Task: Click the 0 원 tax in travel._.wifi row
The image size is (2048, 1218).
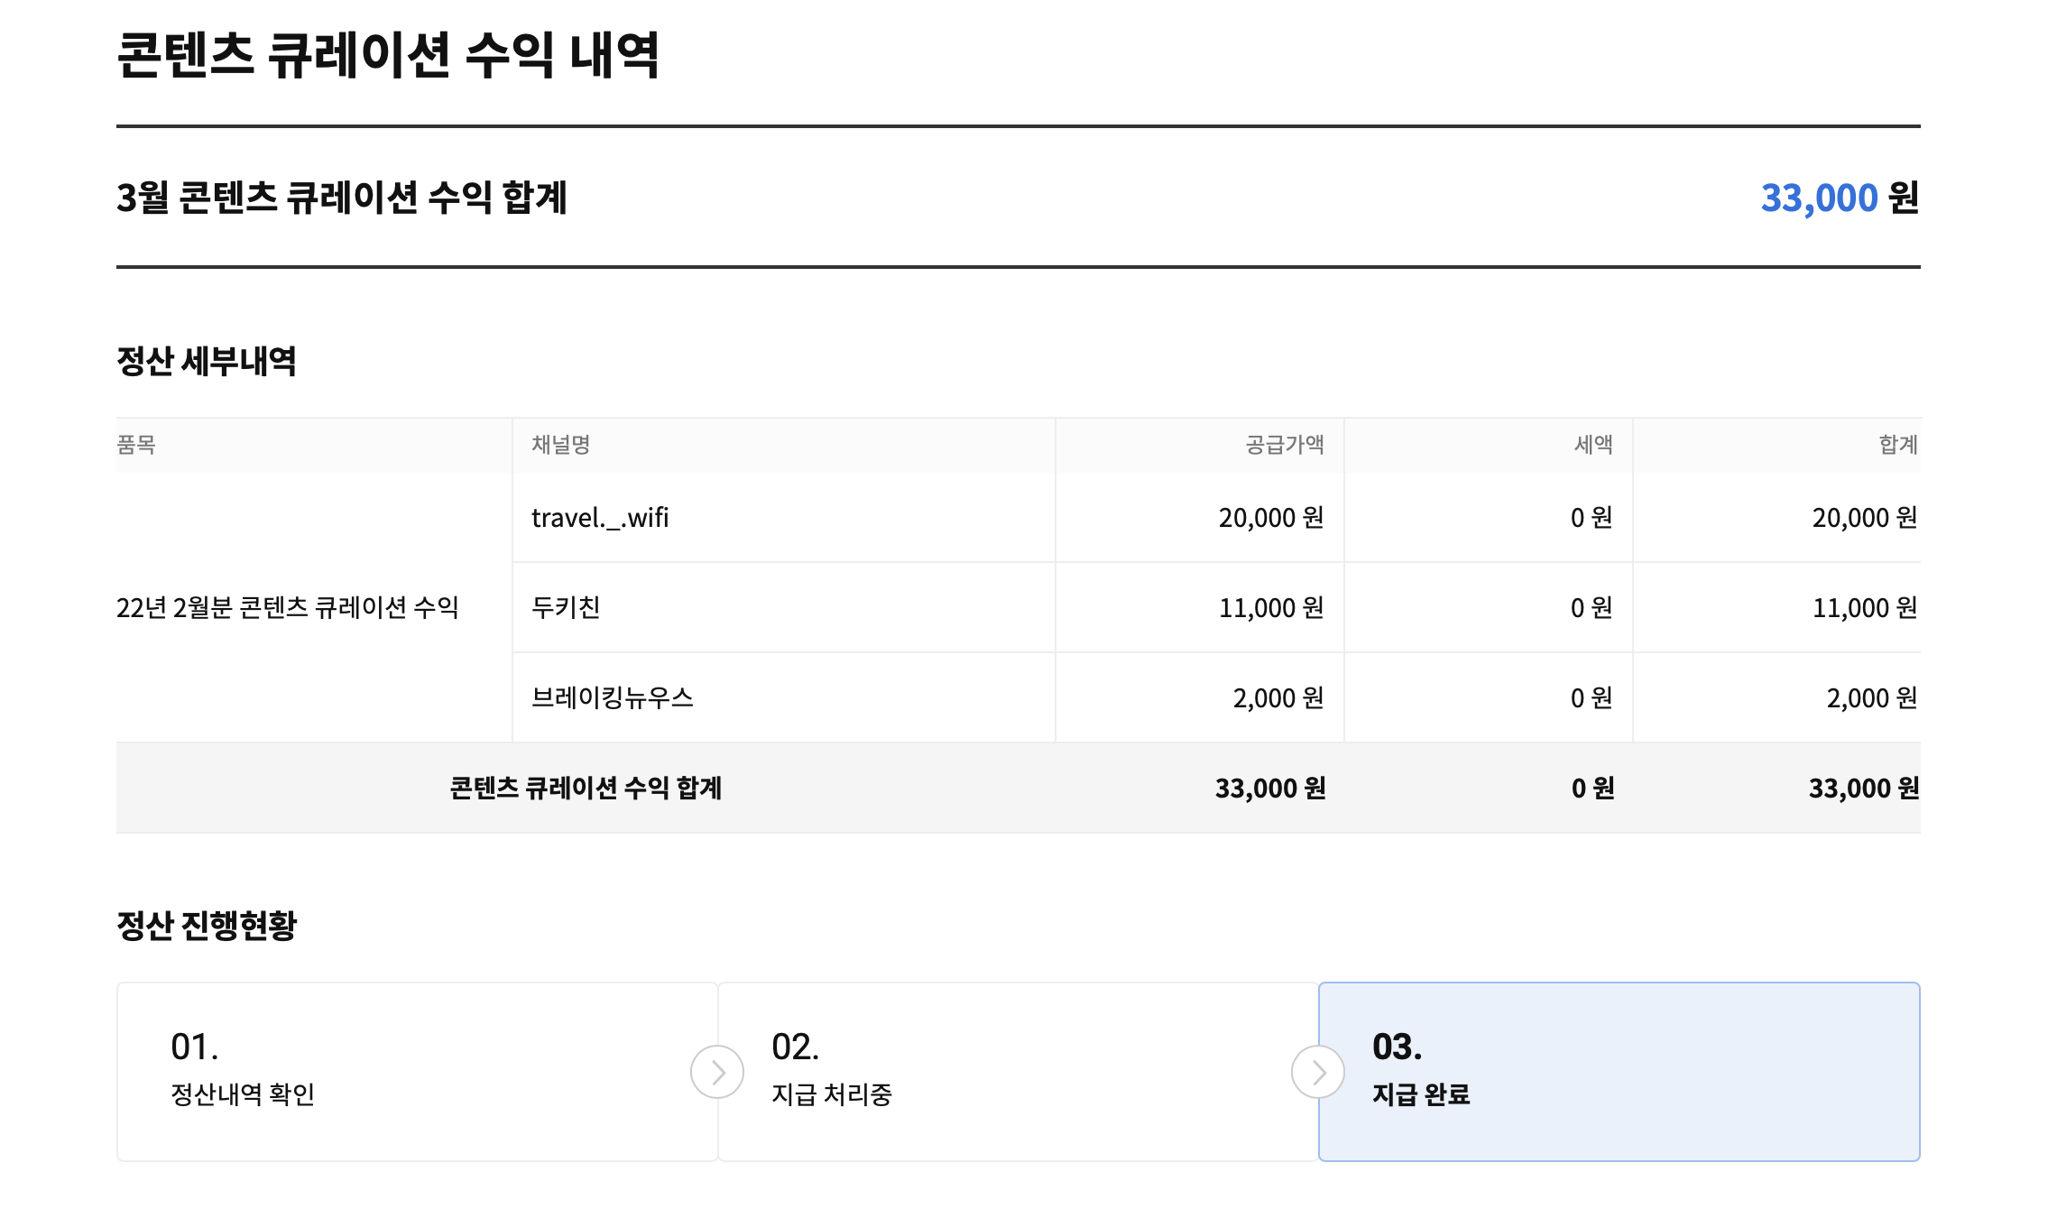Action: (x=1591, y=518)
